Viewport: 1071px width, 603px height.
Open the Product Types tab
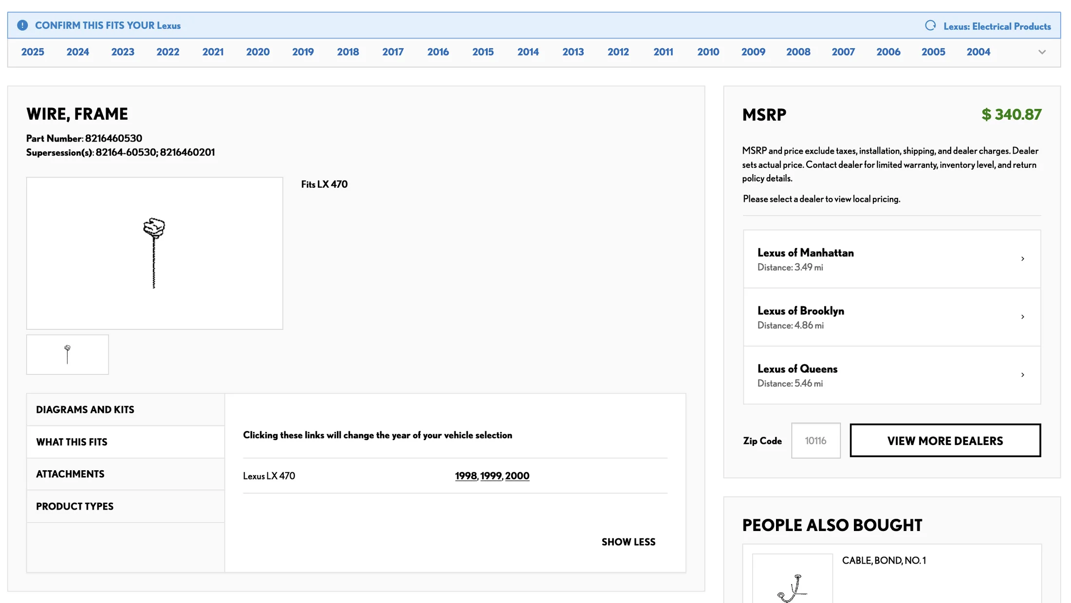[74, 506]
